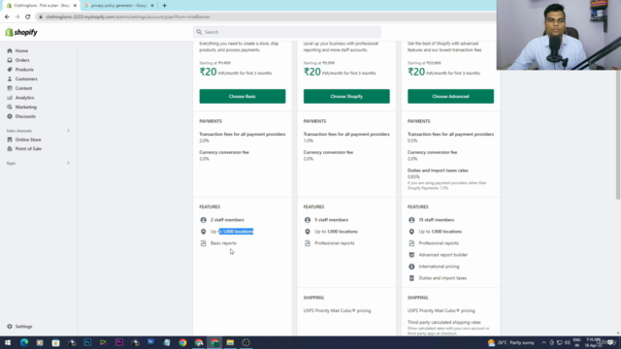Open the Windows Start menu

coord(8,342)
